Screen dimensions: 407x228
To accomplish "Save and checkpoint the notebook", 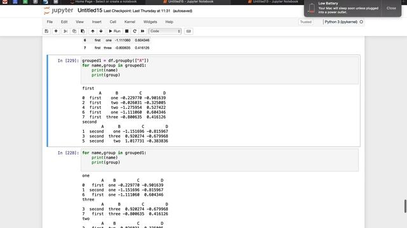I will coord(46,31).
